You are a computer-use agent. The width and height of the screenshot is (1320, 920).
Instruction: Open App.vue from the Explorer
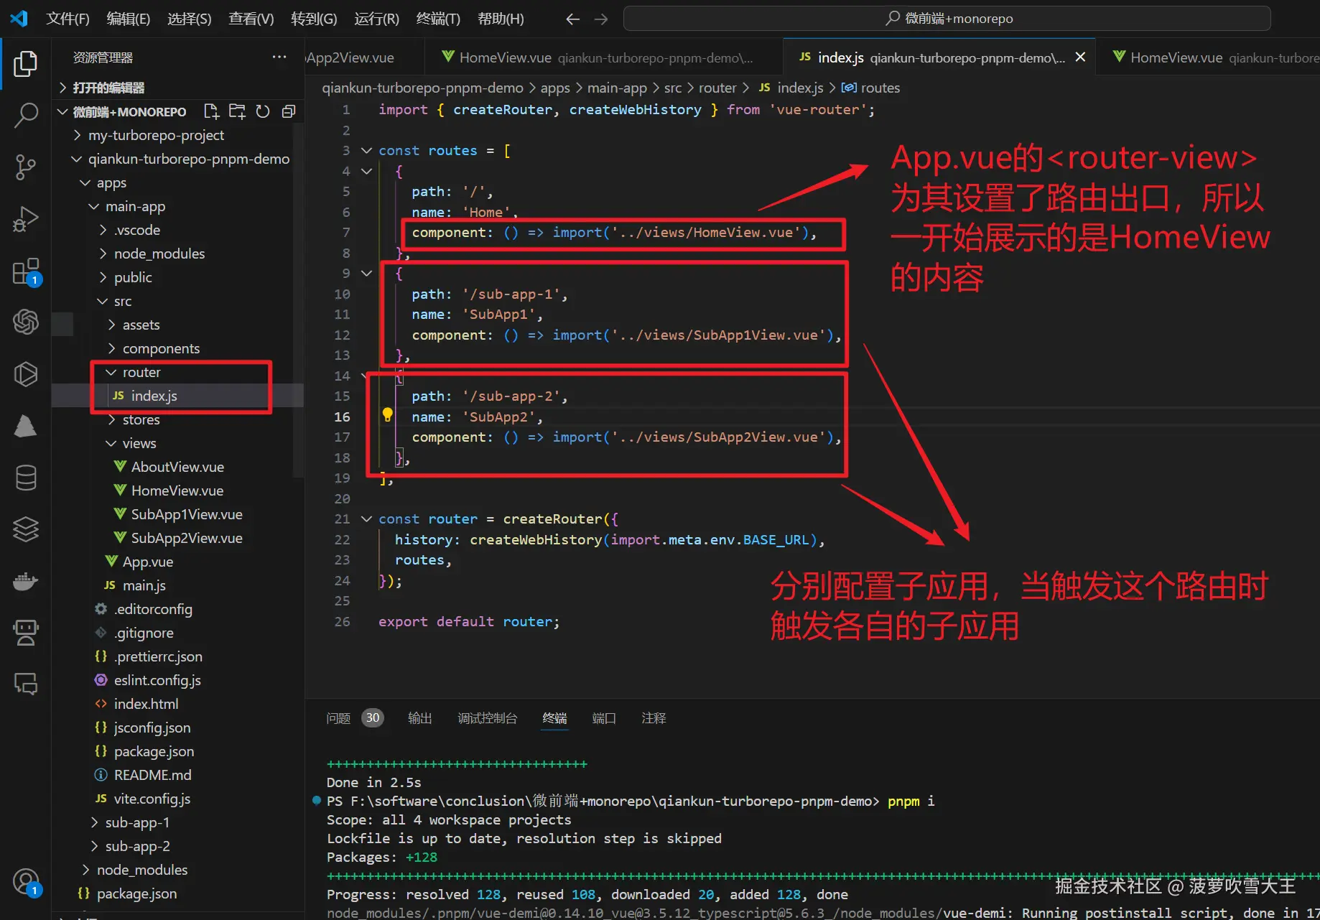(149, 561)
